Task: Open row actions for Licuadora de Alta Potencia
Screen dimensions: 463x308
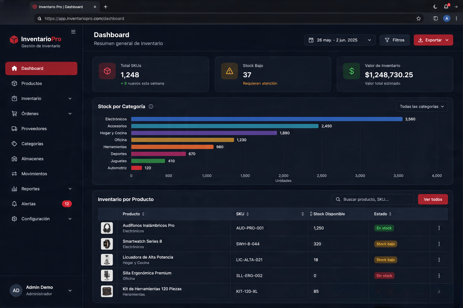Action: click(439, 260)
